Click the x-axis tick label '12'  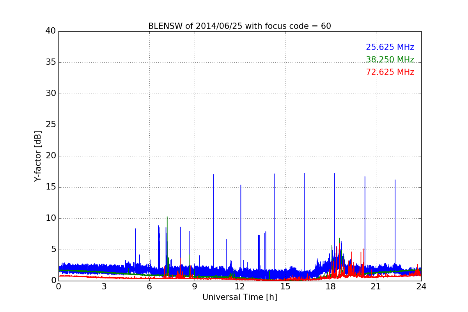tap(240, 287)
